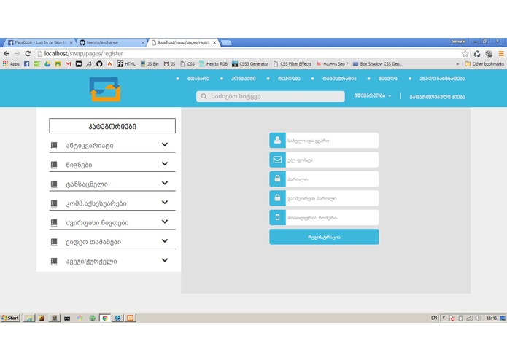
Task: Click the lock icon beside პაროლი field
Action: (x=277, y=179)
